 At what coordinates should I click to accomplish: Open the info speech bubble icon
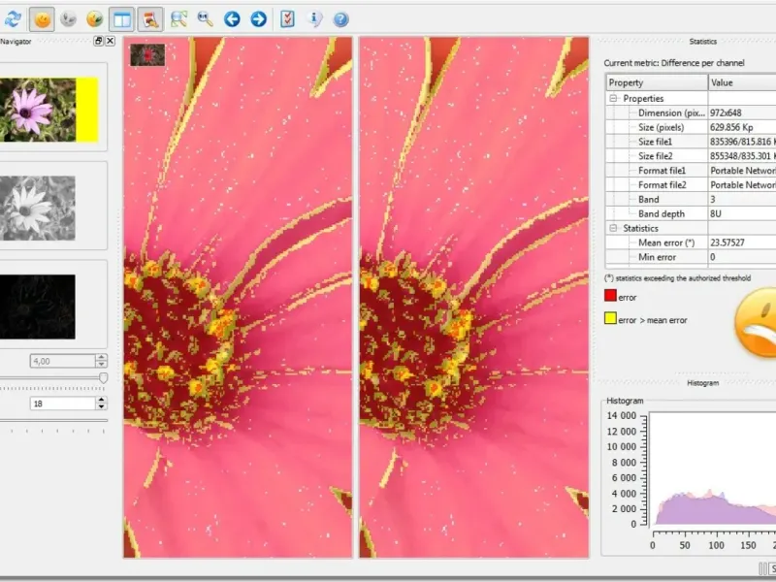click(x=314, y=18)
